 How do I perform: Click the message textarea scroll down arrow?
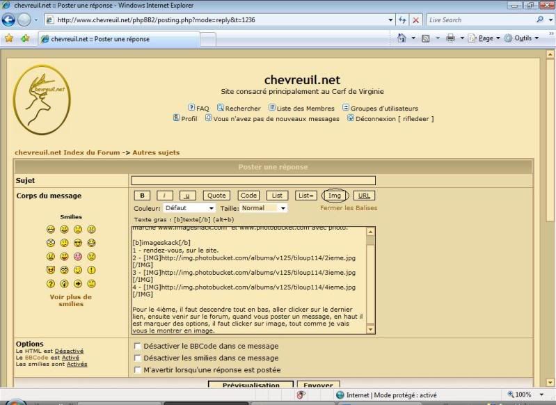coord(370,329)
